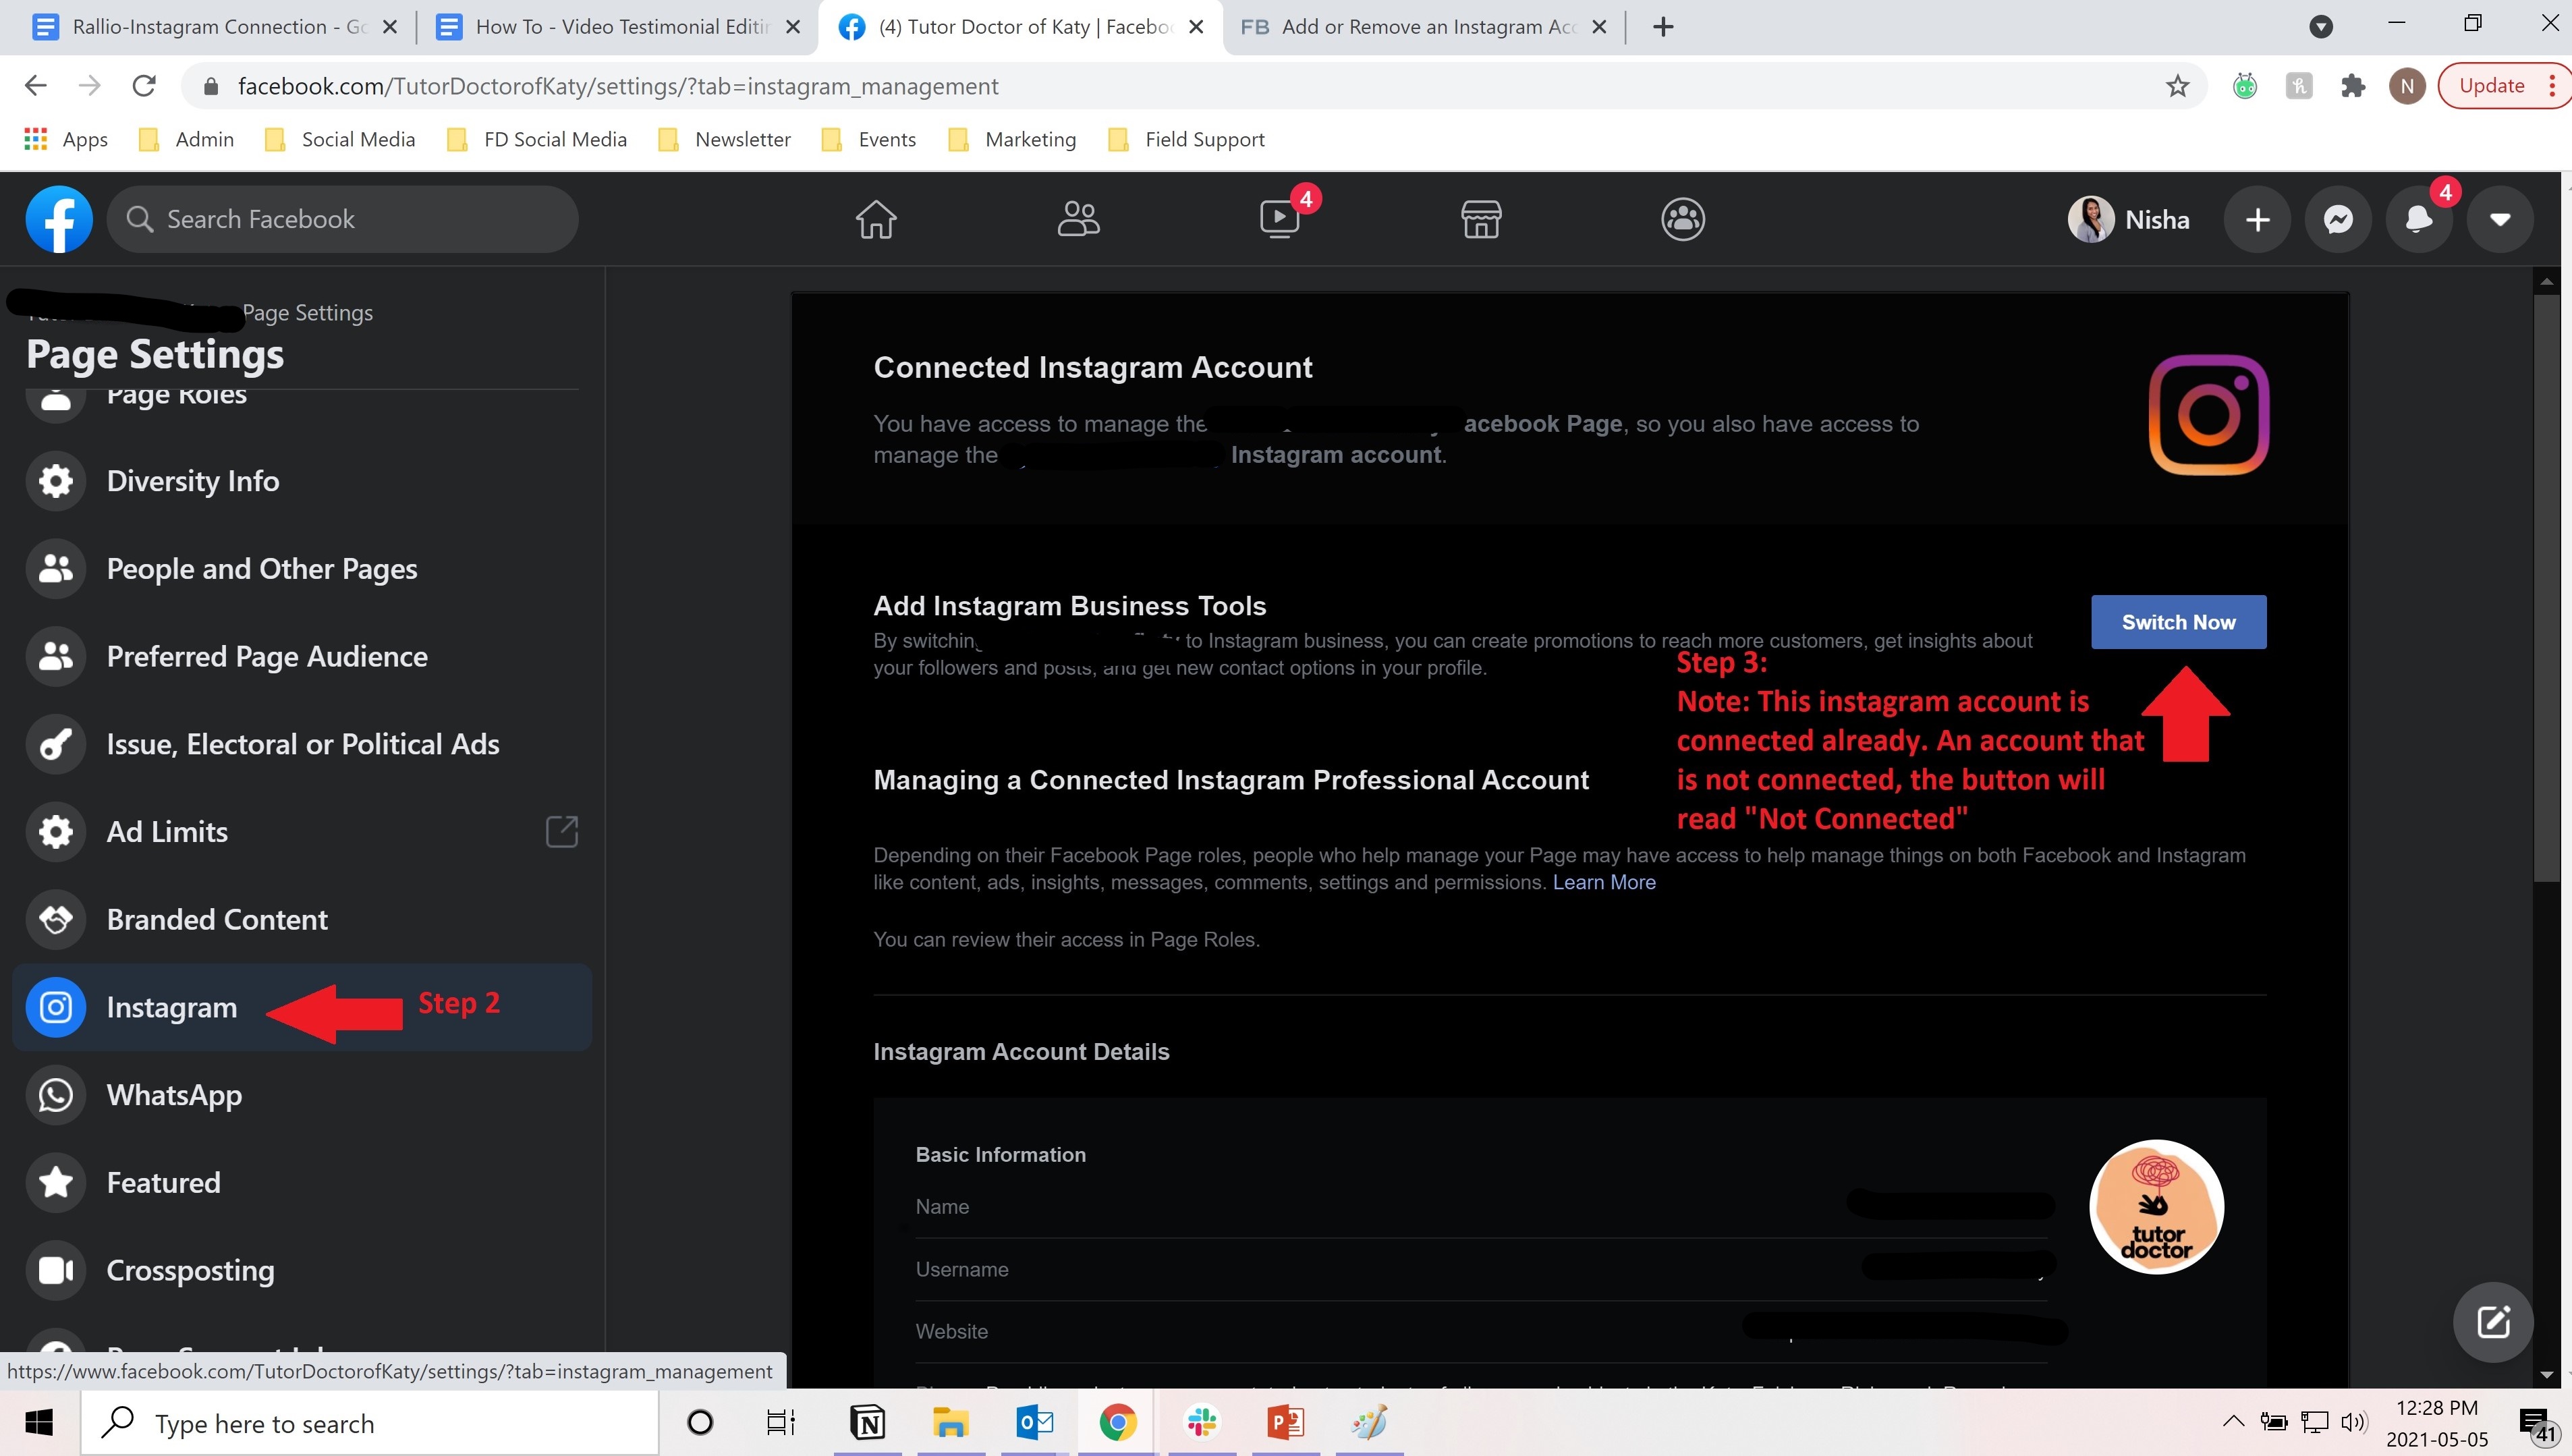
Task: Open Messenger chat icon
Action: pos(2338,219)
